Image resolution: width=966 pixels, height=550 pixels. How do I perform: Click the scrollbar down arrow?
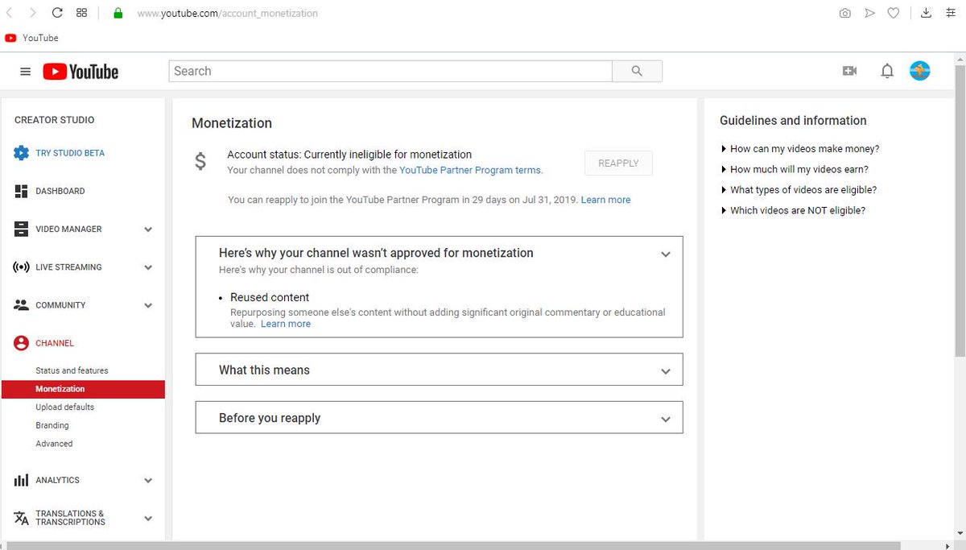960,534
